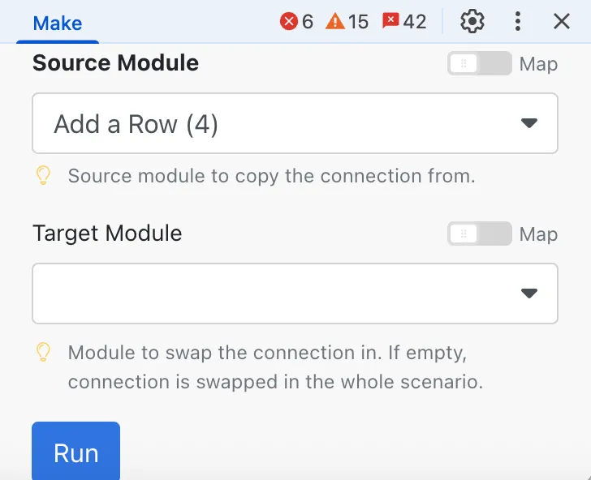Click 'Module to swap the connection in' hint text

[275, 367]
